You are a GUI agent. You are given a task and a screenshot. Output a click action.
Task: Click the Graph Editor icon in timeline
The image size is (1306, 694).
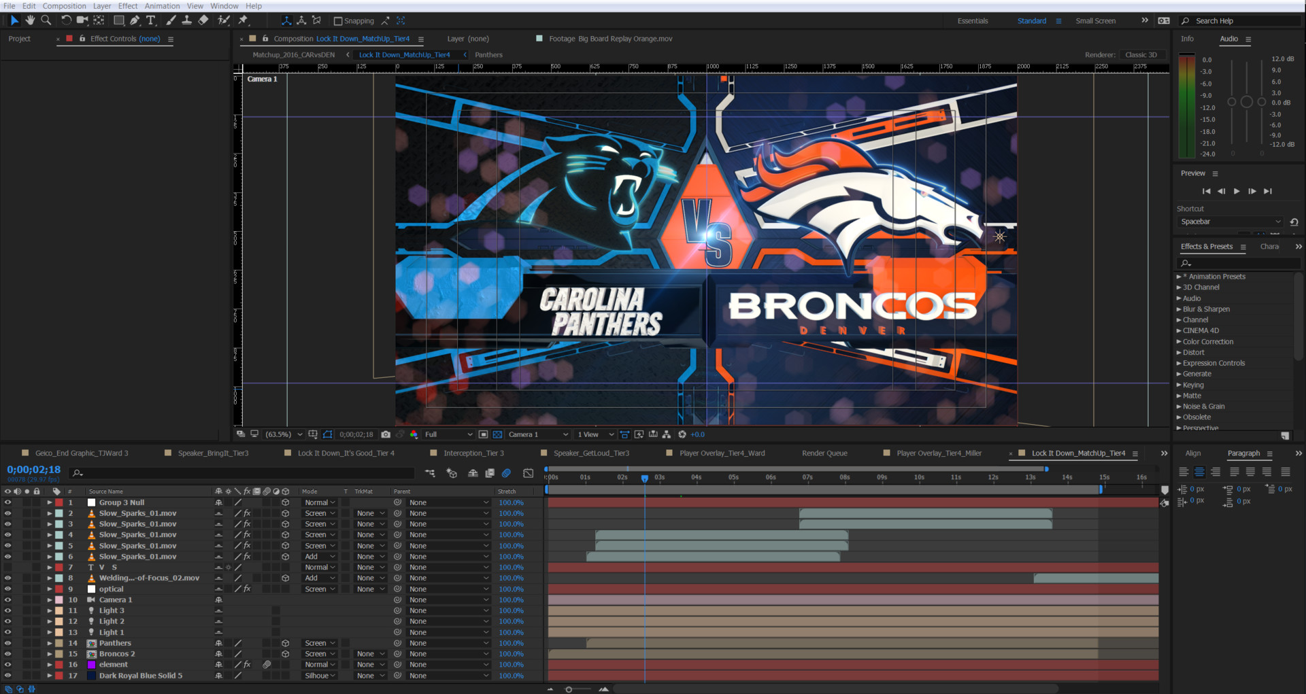click(528, 473)
